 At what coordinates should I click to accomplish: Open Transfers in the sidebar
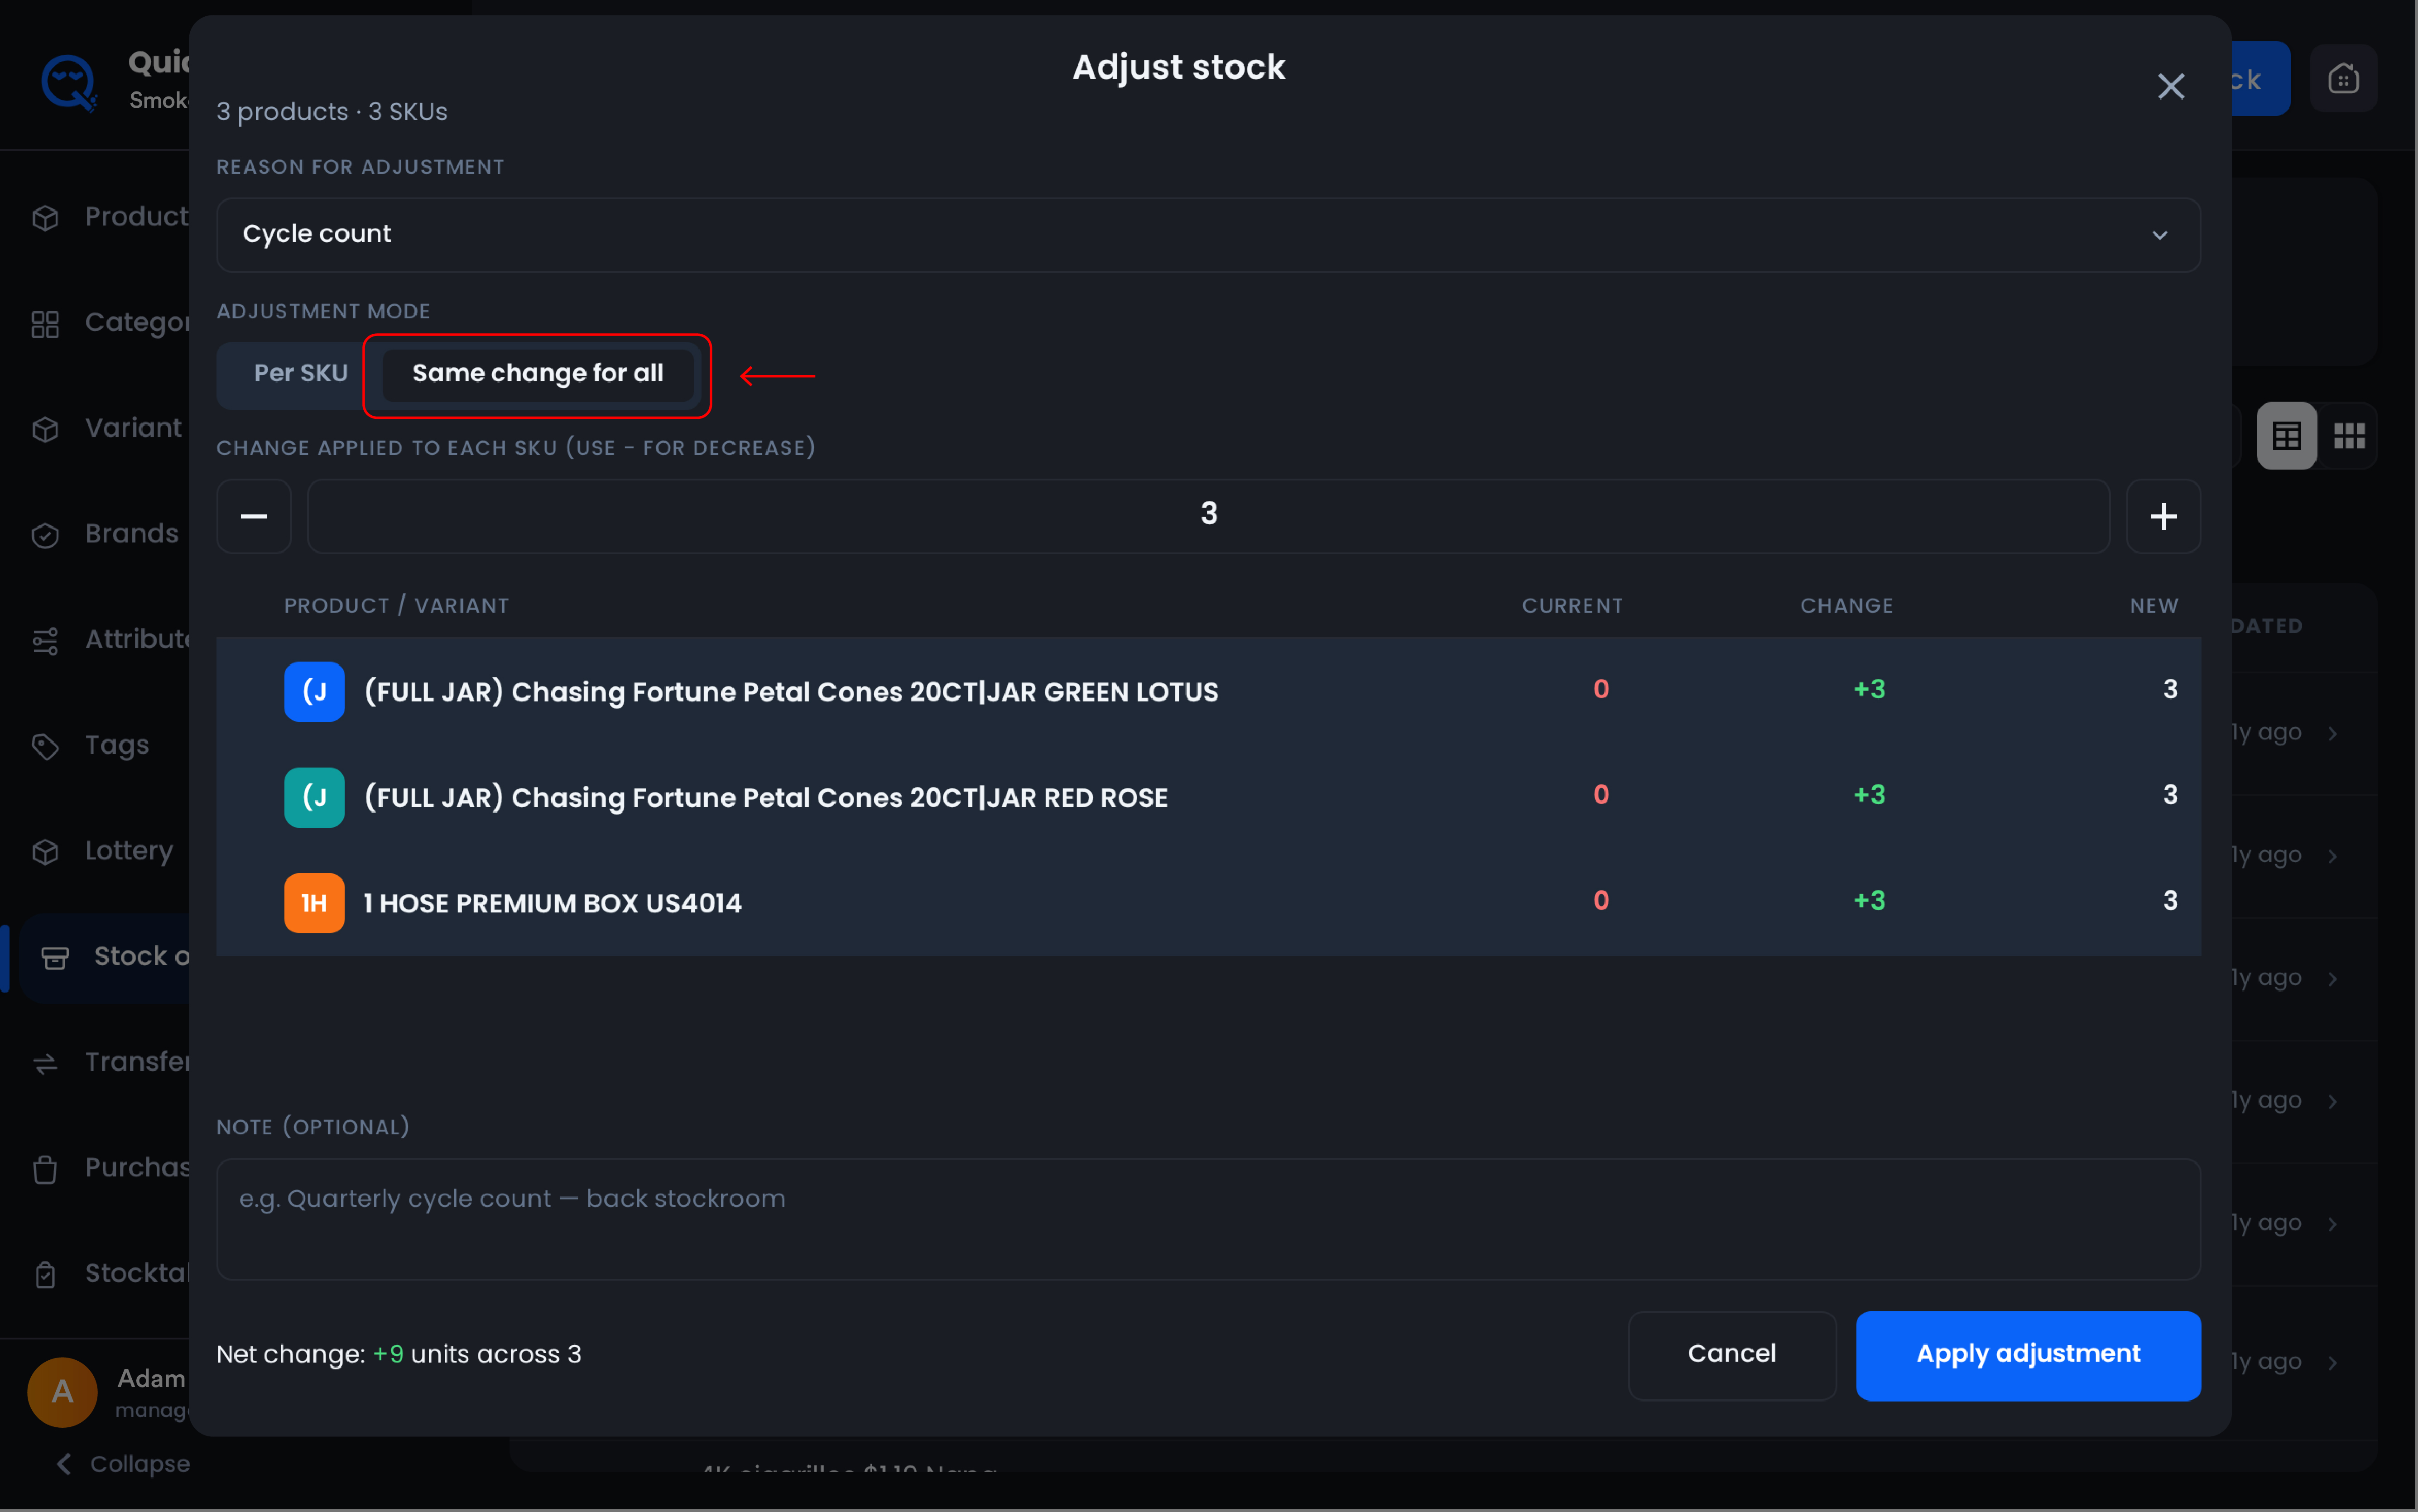(x=136, y=1062)
